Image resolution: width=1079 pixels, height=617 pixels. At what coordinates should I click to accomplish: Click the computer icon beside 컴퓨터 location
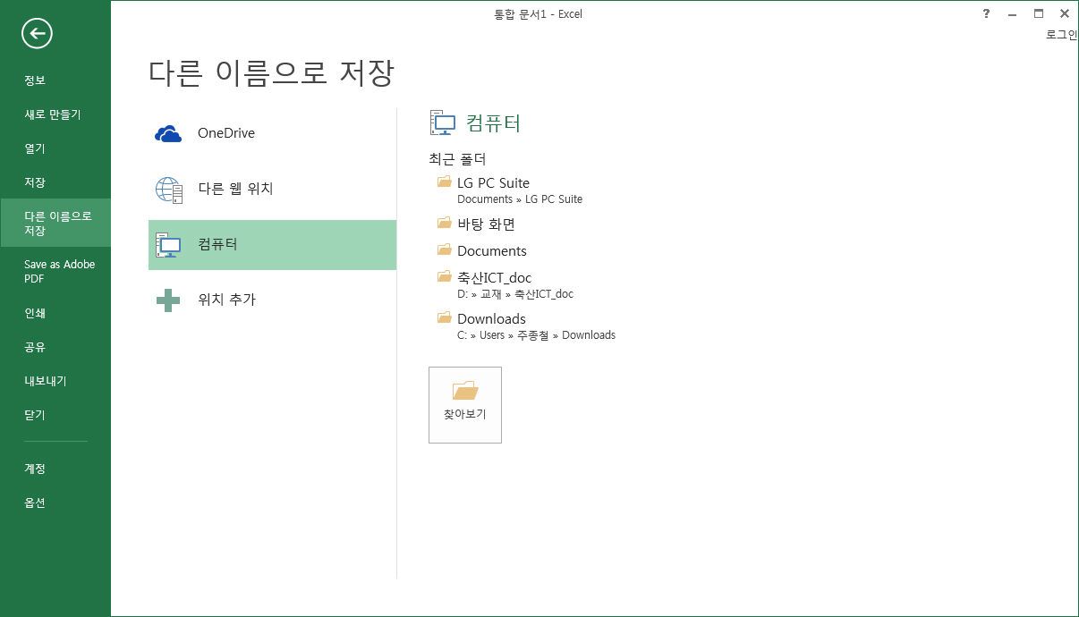coord(168,245)
